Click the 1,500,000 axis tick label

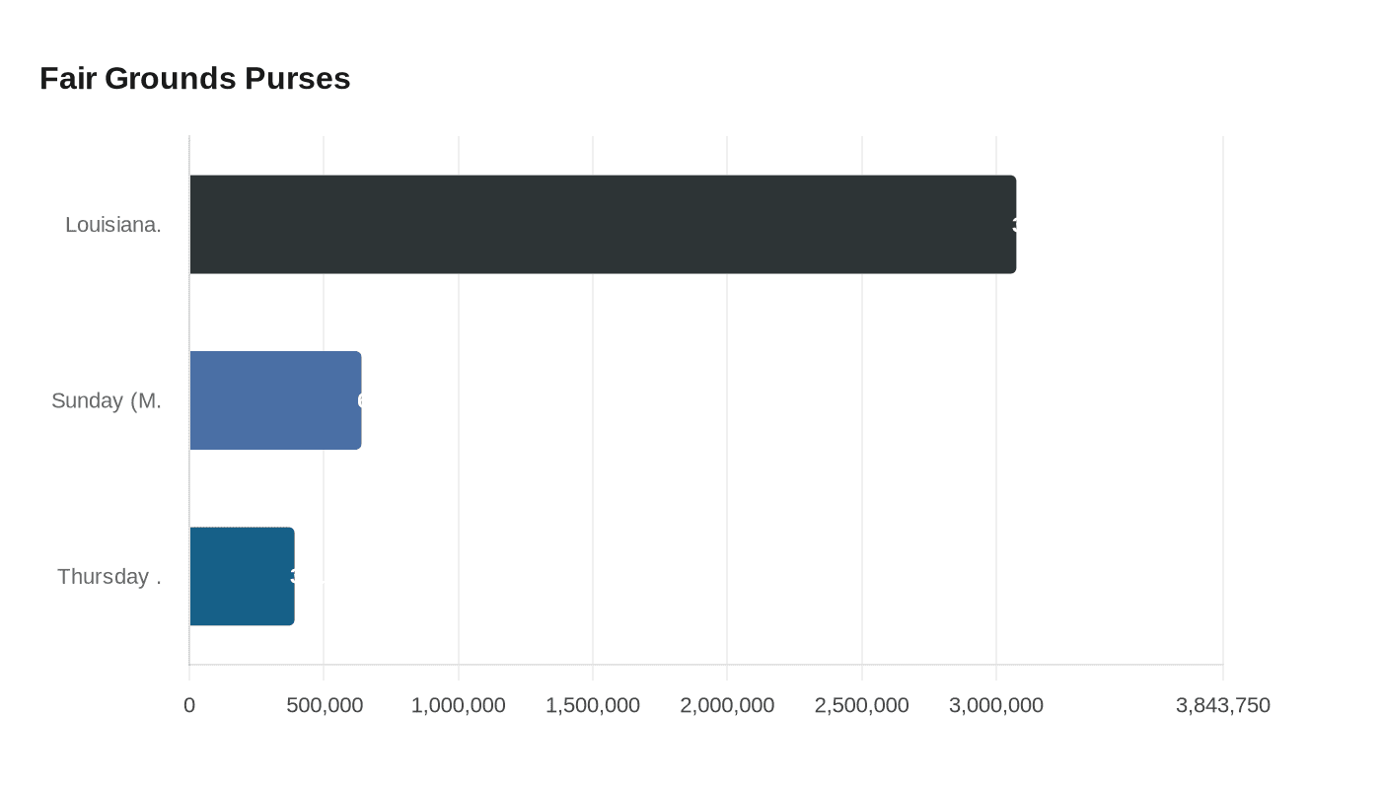[593, 705]
